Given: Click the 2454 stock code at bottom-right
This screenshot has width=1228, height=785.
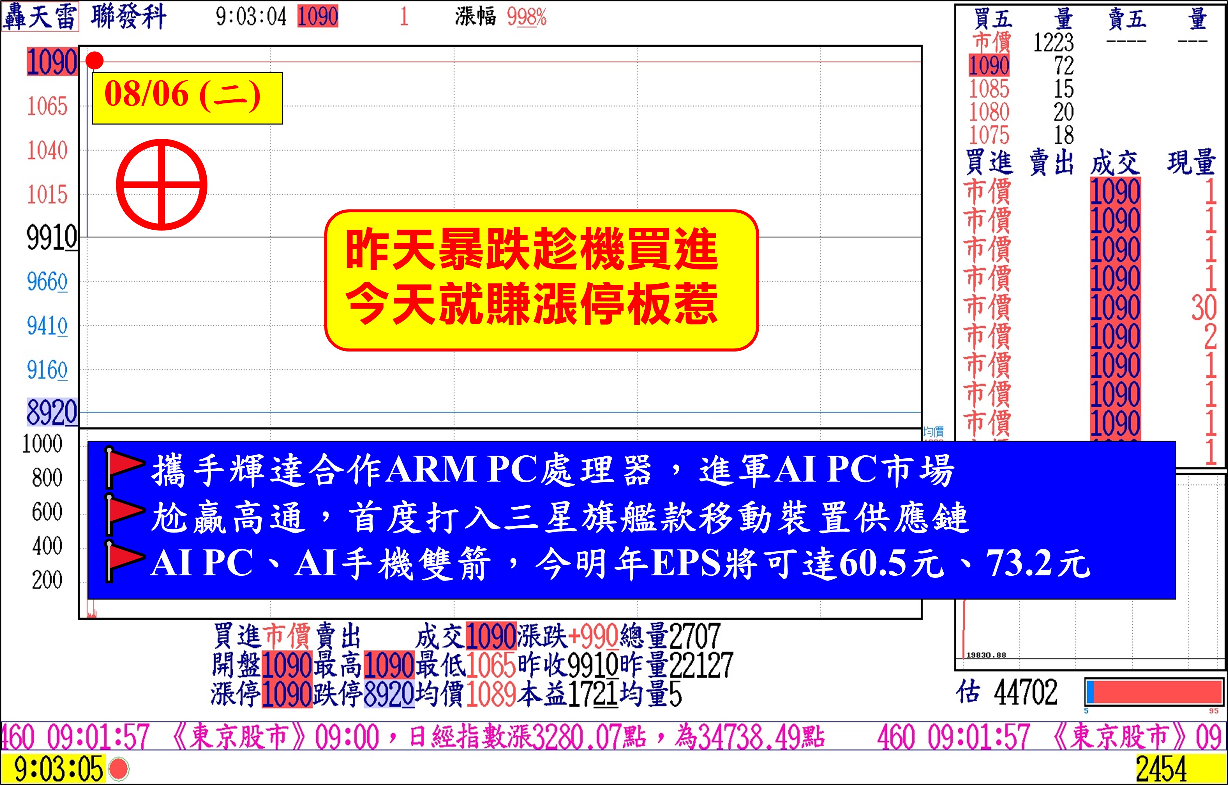Looking at the screenshot, I should (x=1161, y=769).
